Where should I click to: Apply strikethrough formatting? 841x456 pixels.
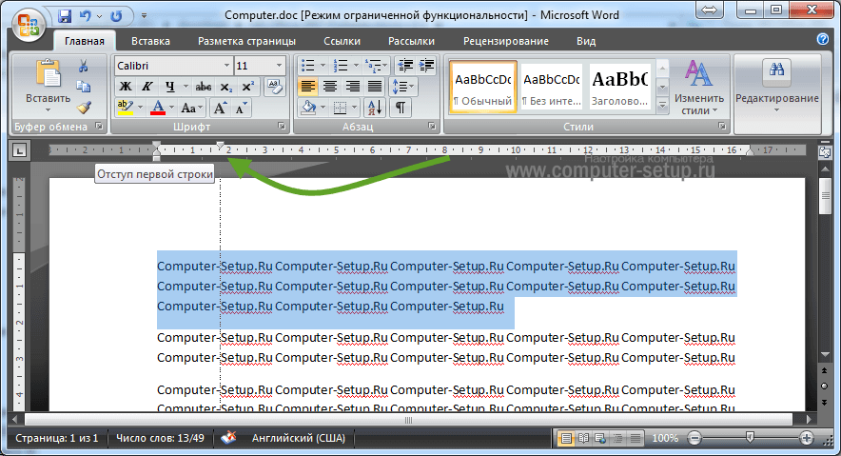point(203,87)
